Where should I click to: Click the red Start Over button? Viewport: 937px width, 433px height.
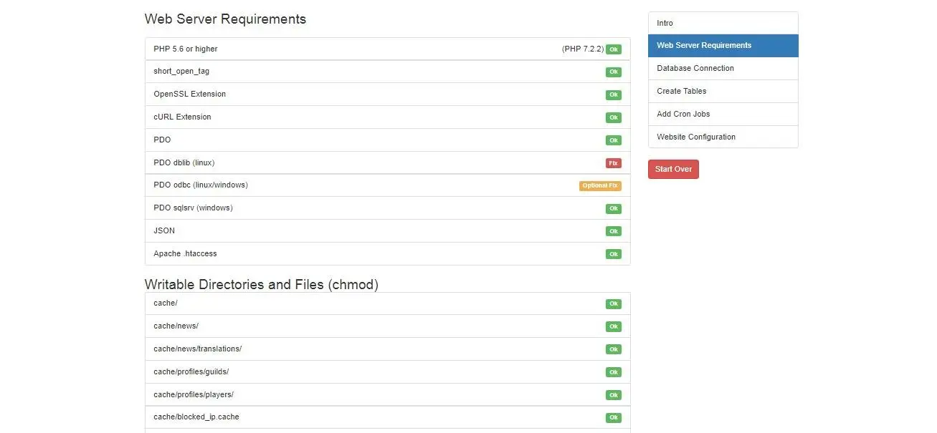click(x=673, y=170)
